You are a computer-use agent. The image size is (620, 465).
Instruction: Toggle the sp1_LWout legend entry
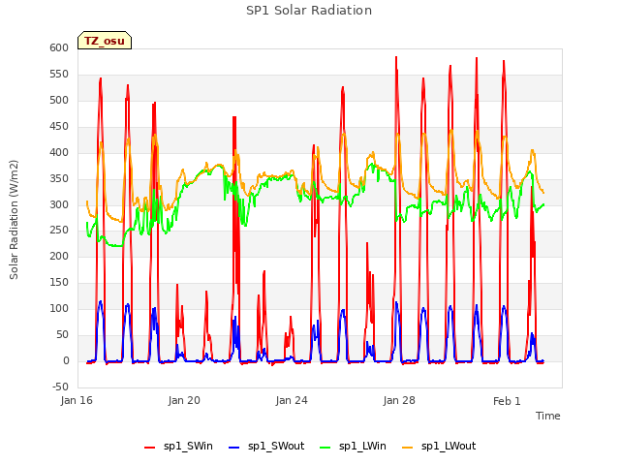(x=439, y=447)
